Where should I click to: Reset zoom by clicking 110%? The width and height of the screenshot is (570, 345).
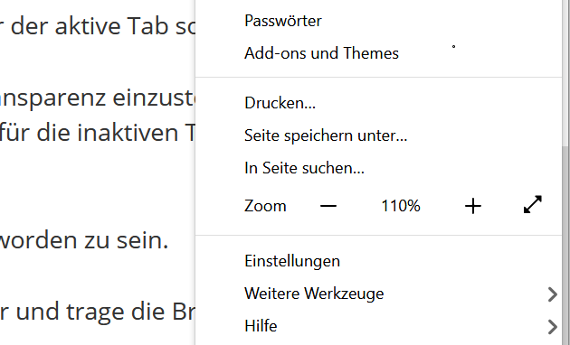pos(400,206)
